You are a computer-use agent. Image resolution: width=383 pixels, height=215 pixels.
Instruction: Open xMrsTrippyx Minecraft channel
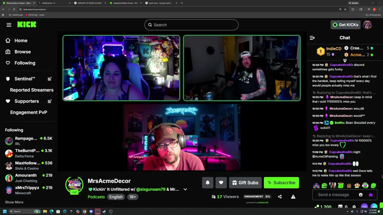pyautogui.click(x=29, y=190)
